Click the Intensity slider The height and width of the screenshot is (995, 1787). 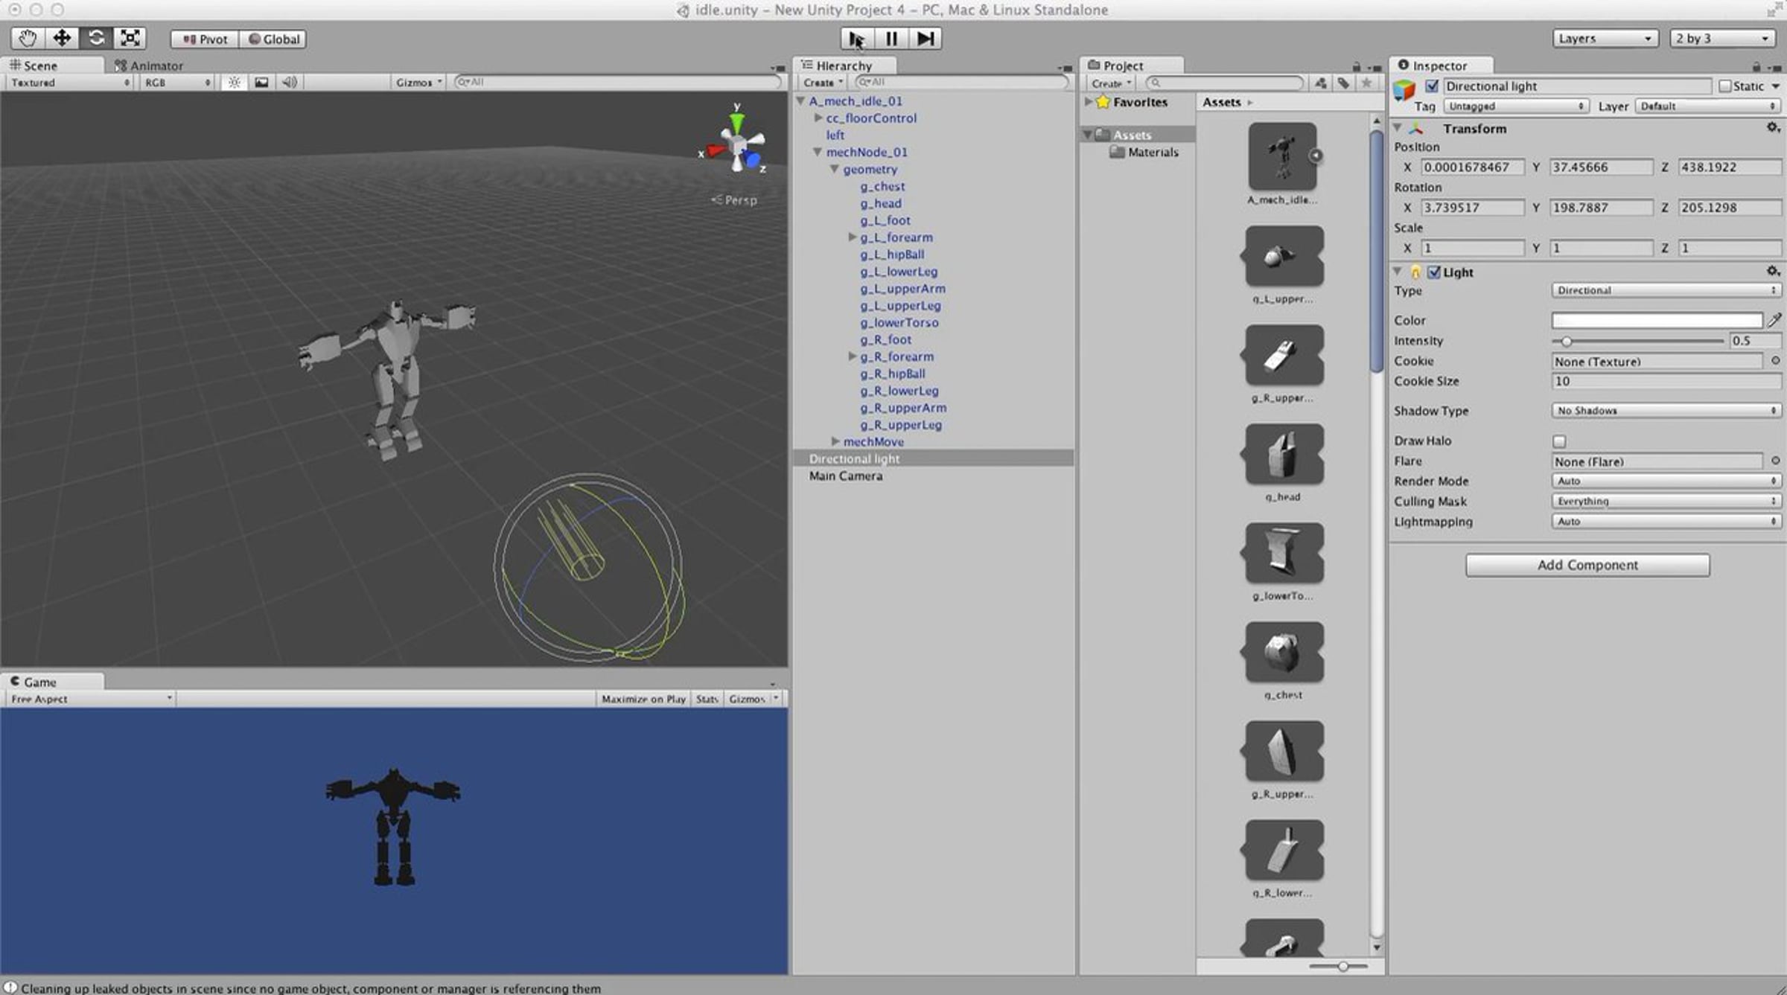1638,341
